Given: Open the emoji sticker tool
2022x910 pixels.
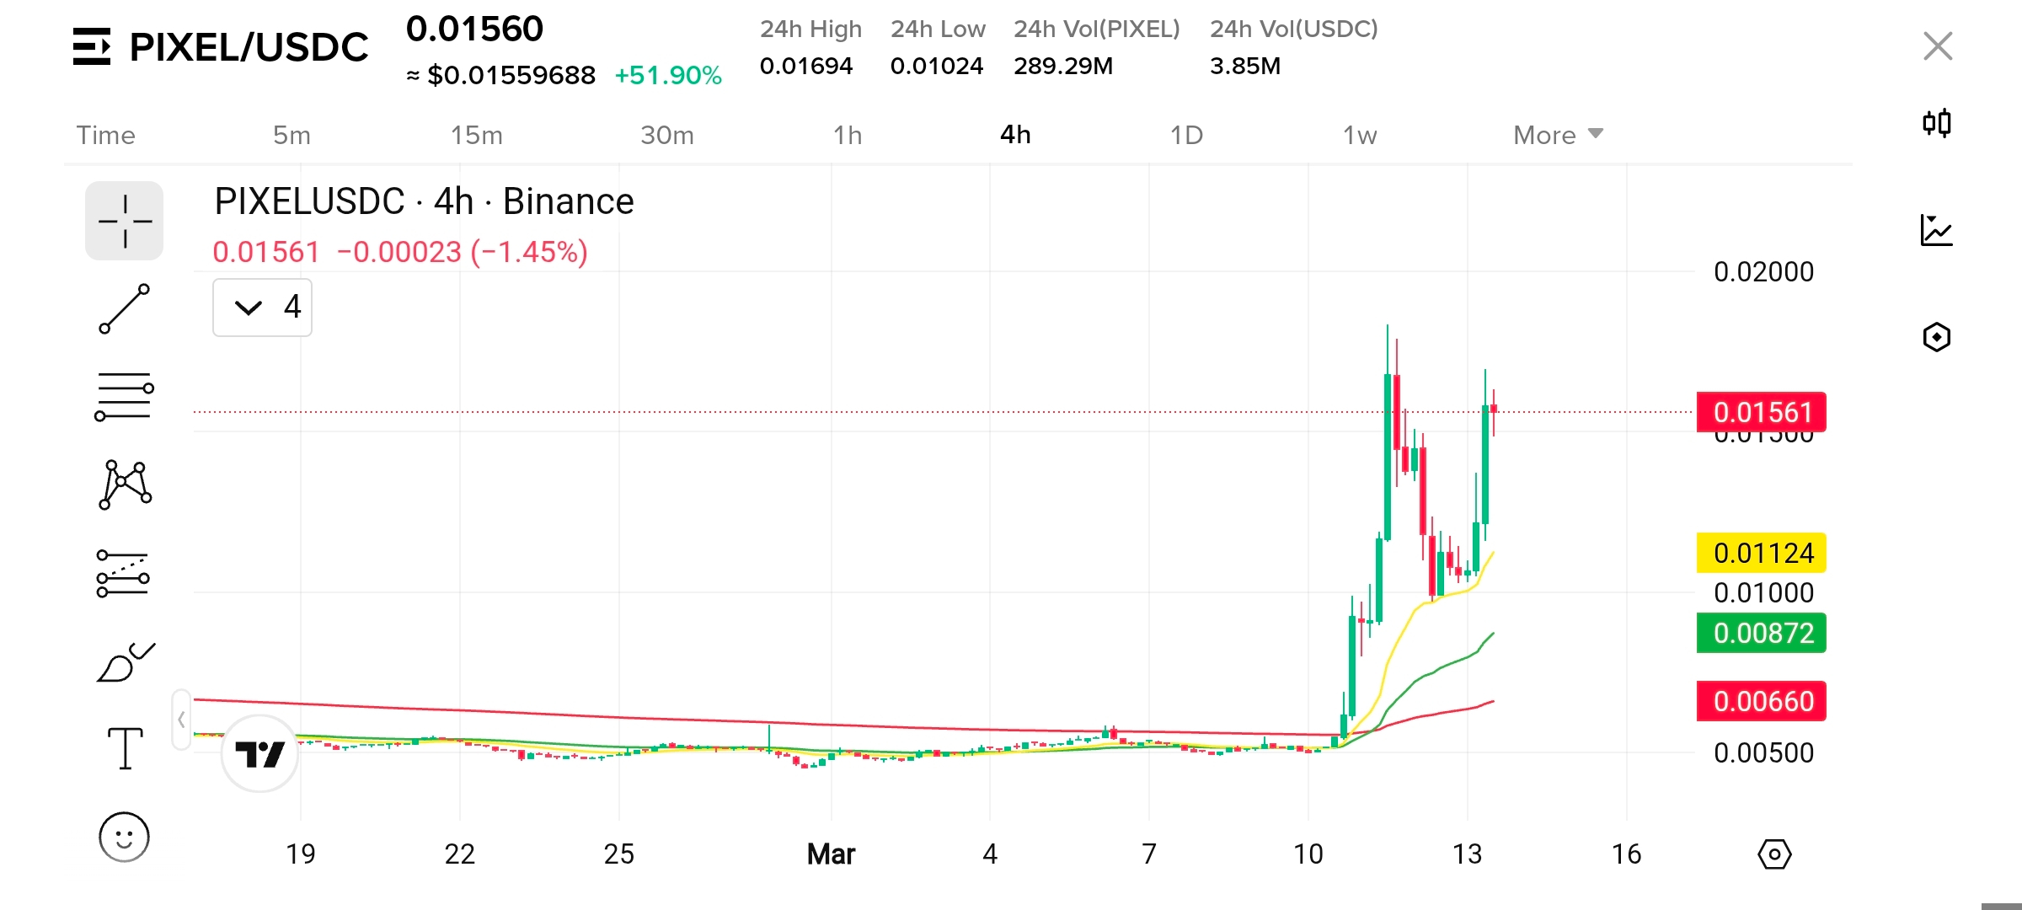Looking at the screenshot, I should 124,837.
